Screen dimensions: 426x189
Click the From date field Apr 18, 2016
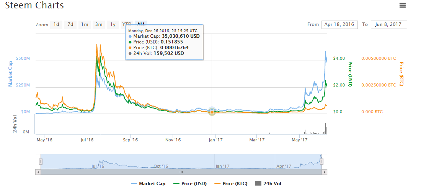[339, 24]
